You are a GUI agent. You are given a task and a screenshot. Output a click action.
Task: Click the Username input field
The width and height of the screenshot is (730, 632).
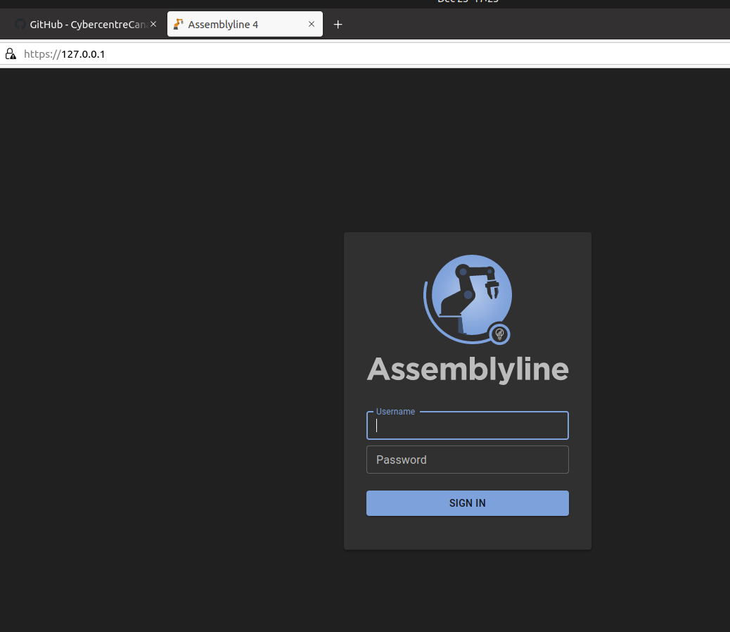pos(468,425)
